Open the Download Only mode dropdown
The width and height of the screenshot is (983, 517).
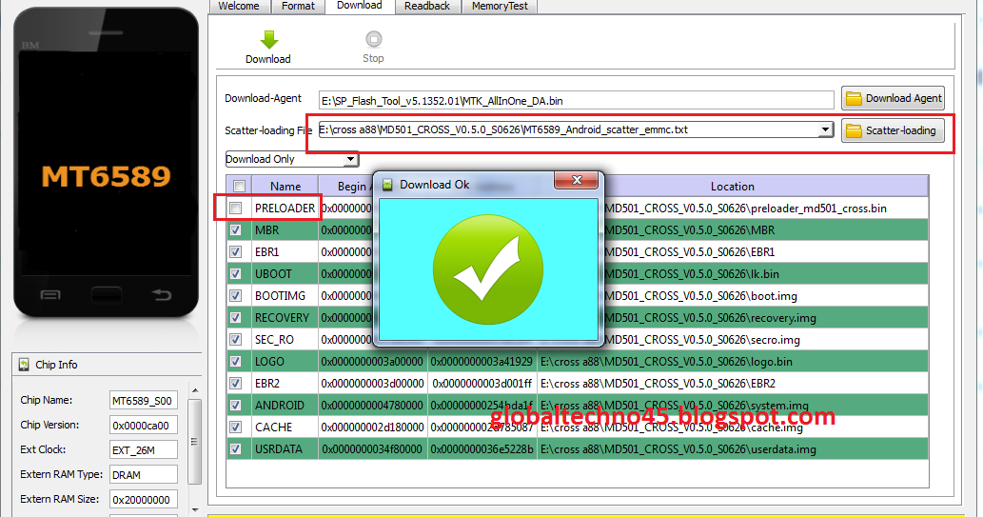click(350, 160)
